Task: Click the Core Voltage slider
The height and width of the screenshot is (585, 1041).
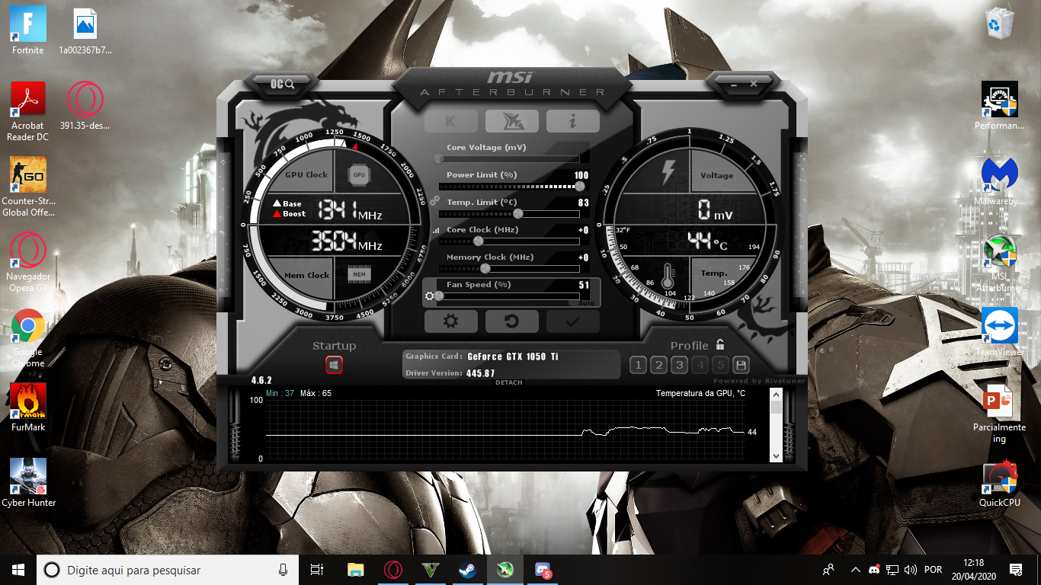Action: [508, 159]
